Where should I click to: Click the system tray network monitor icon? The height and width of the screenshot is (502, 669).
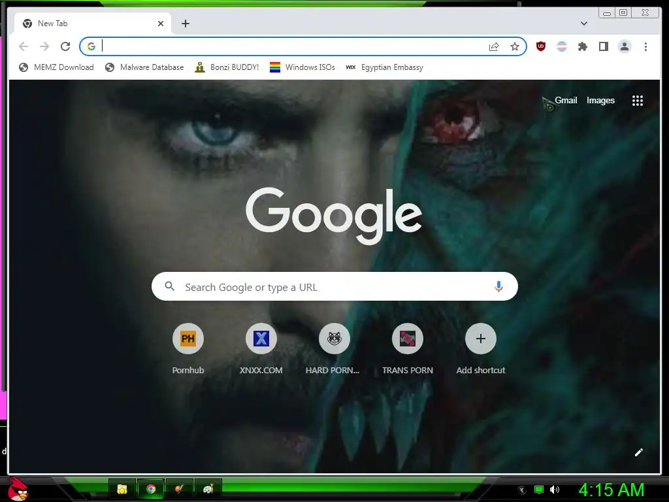[539, 490]
